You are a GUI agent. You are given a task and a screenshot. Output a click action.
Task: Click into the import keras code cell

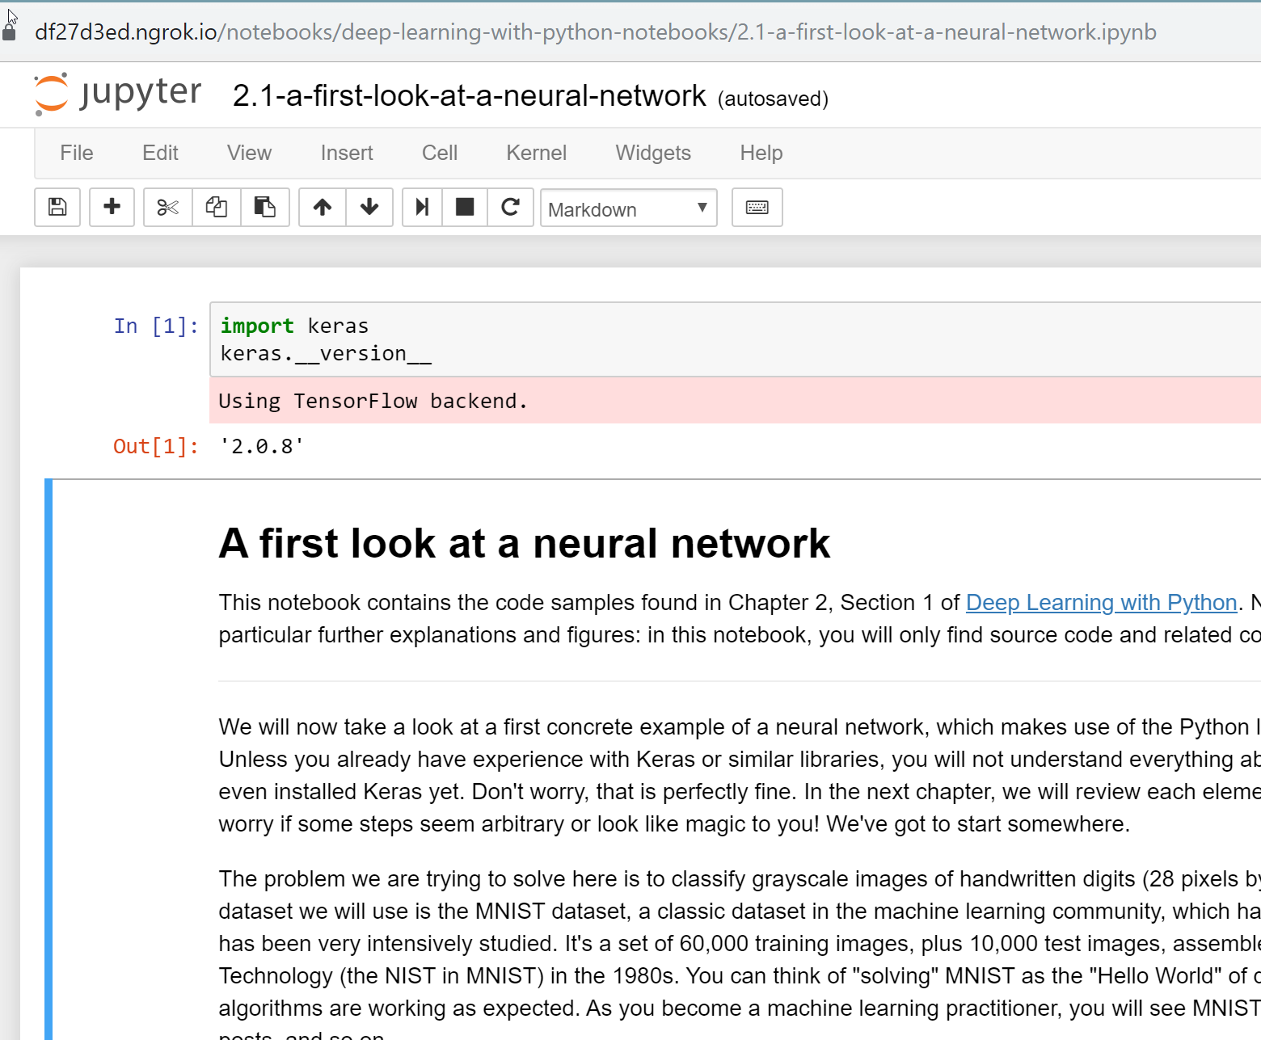coord(735,339)
